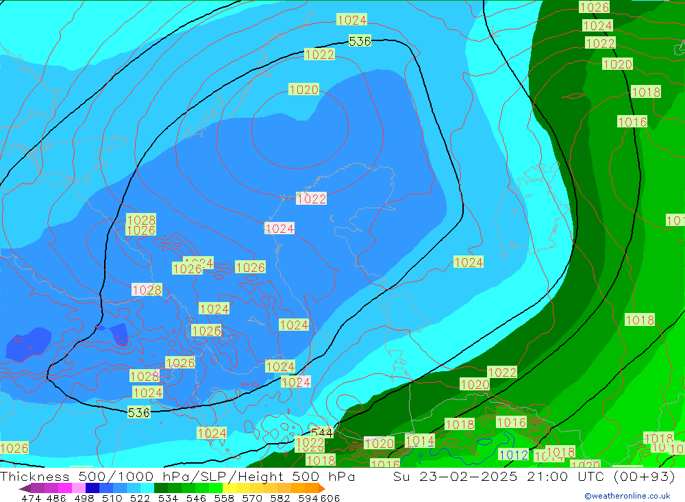Image resolution: width=685 pixels, height=502 pixels.
Task: Pick the navy blue legend swatch
Action: (92, 488)
